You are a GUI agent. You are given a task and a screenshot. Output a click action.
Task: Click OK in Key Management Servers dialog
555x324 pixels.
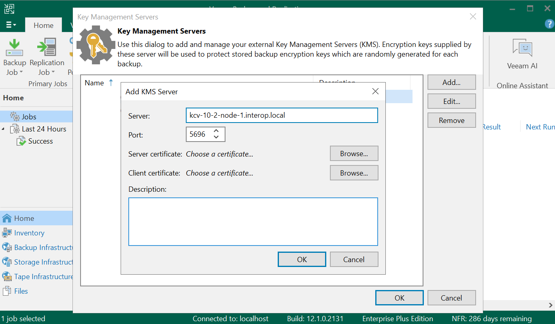[400, 298]
